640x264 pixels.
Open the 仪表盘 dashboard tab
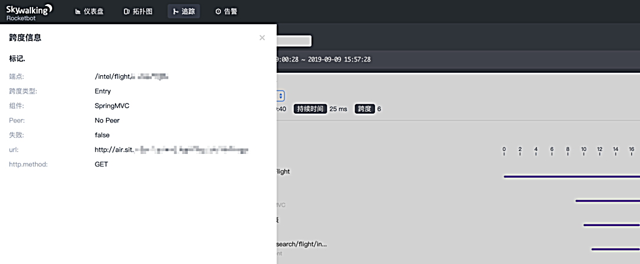[89, 11]
